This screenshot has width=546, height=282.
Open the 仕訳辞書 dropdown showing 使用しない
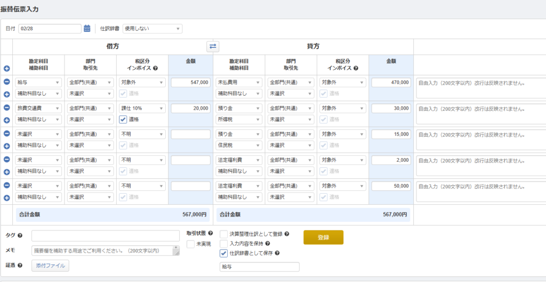[x=152, y=29]
